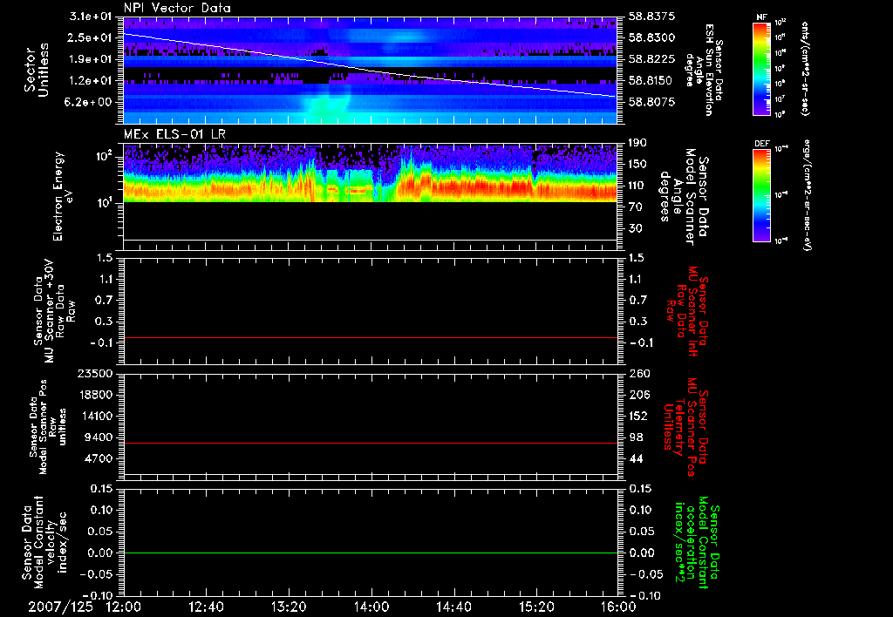Click the NF label above the color bar
Image resolution: width=893 pixels, height=617 pixels.
point(761,17)
